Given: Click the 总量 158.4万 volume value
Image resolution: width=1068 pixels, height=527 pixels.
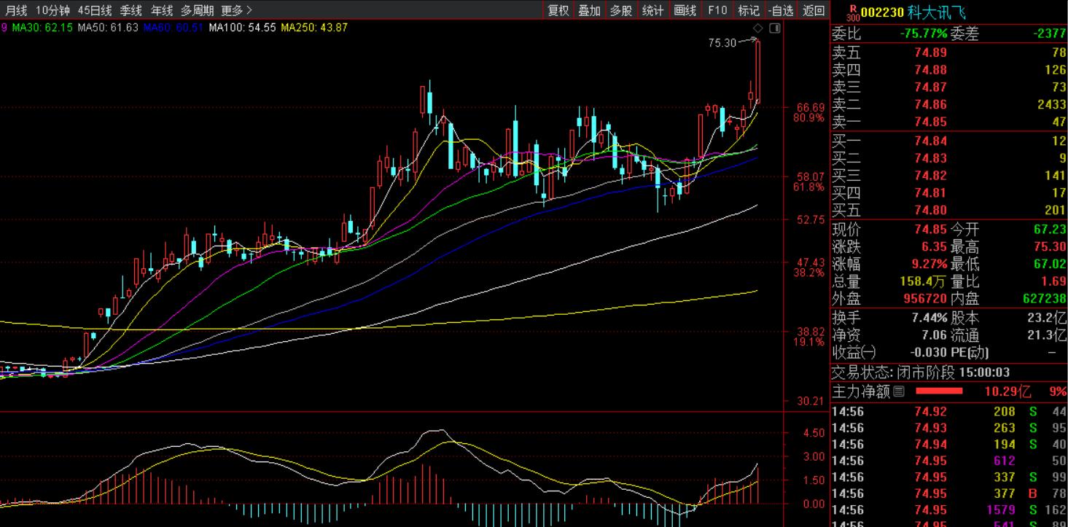Looking at the screenshot, I should pyautogui.click(x=924, y=281).
